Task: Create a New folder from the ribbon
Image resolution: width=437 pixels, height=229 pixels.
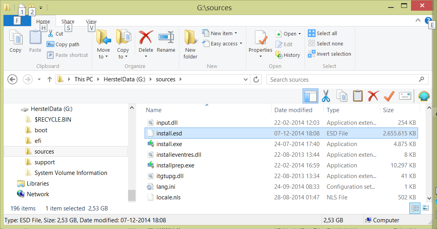Action: [x=190, y=44]
